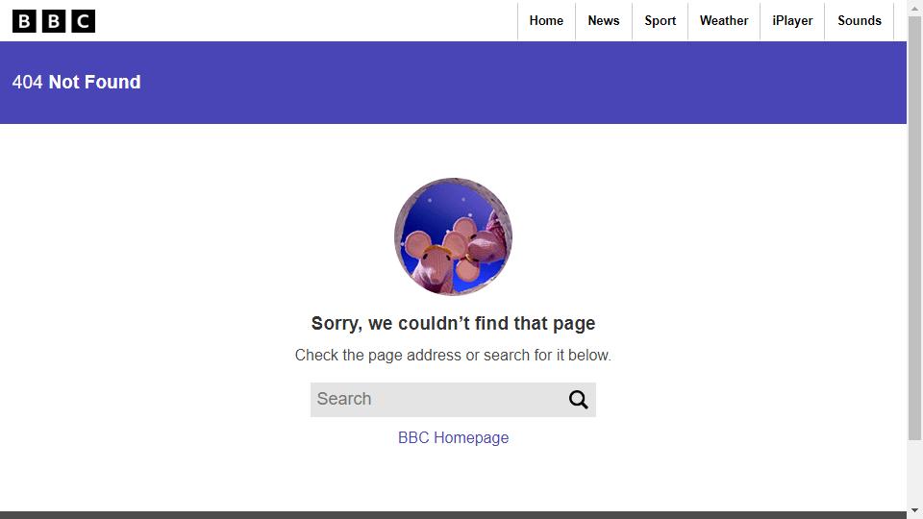Viewport: 923px width, 519px height.
Task: Follow the BBC Homepage link
Action: pyautogui.click(x=453, y=438)
